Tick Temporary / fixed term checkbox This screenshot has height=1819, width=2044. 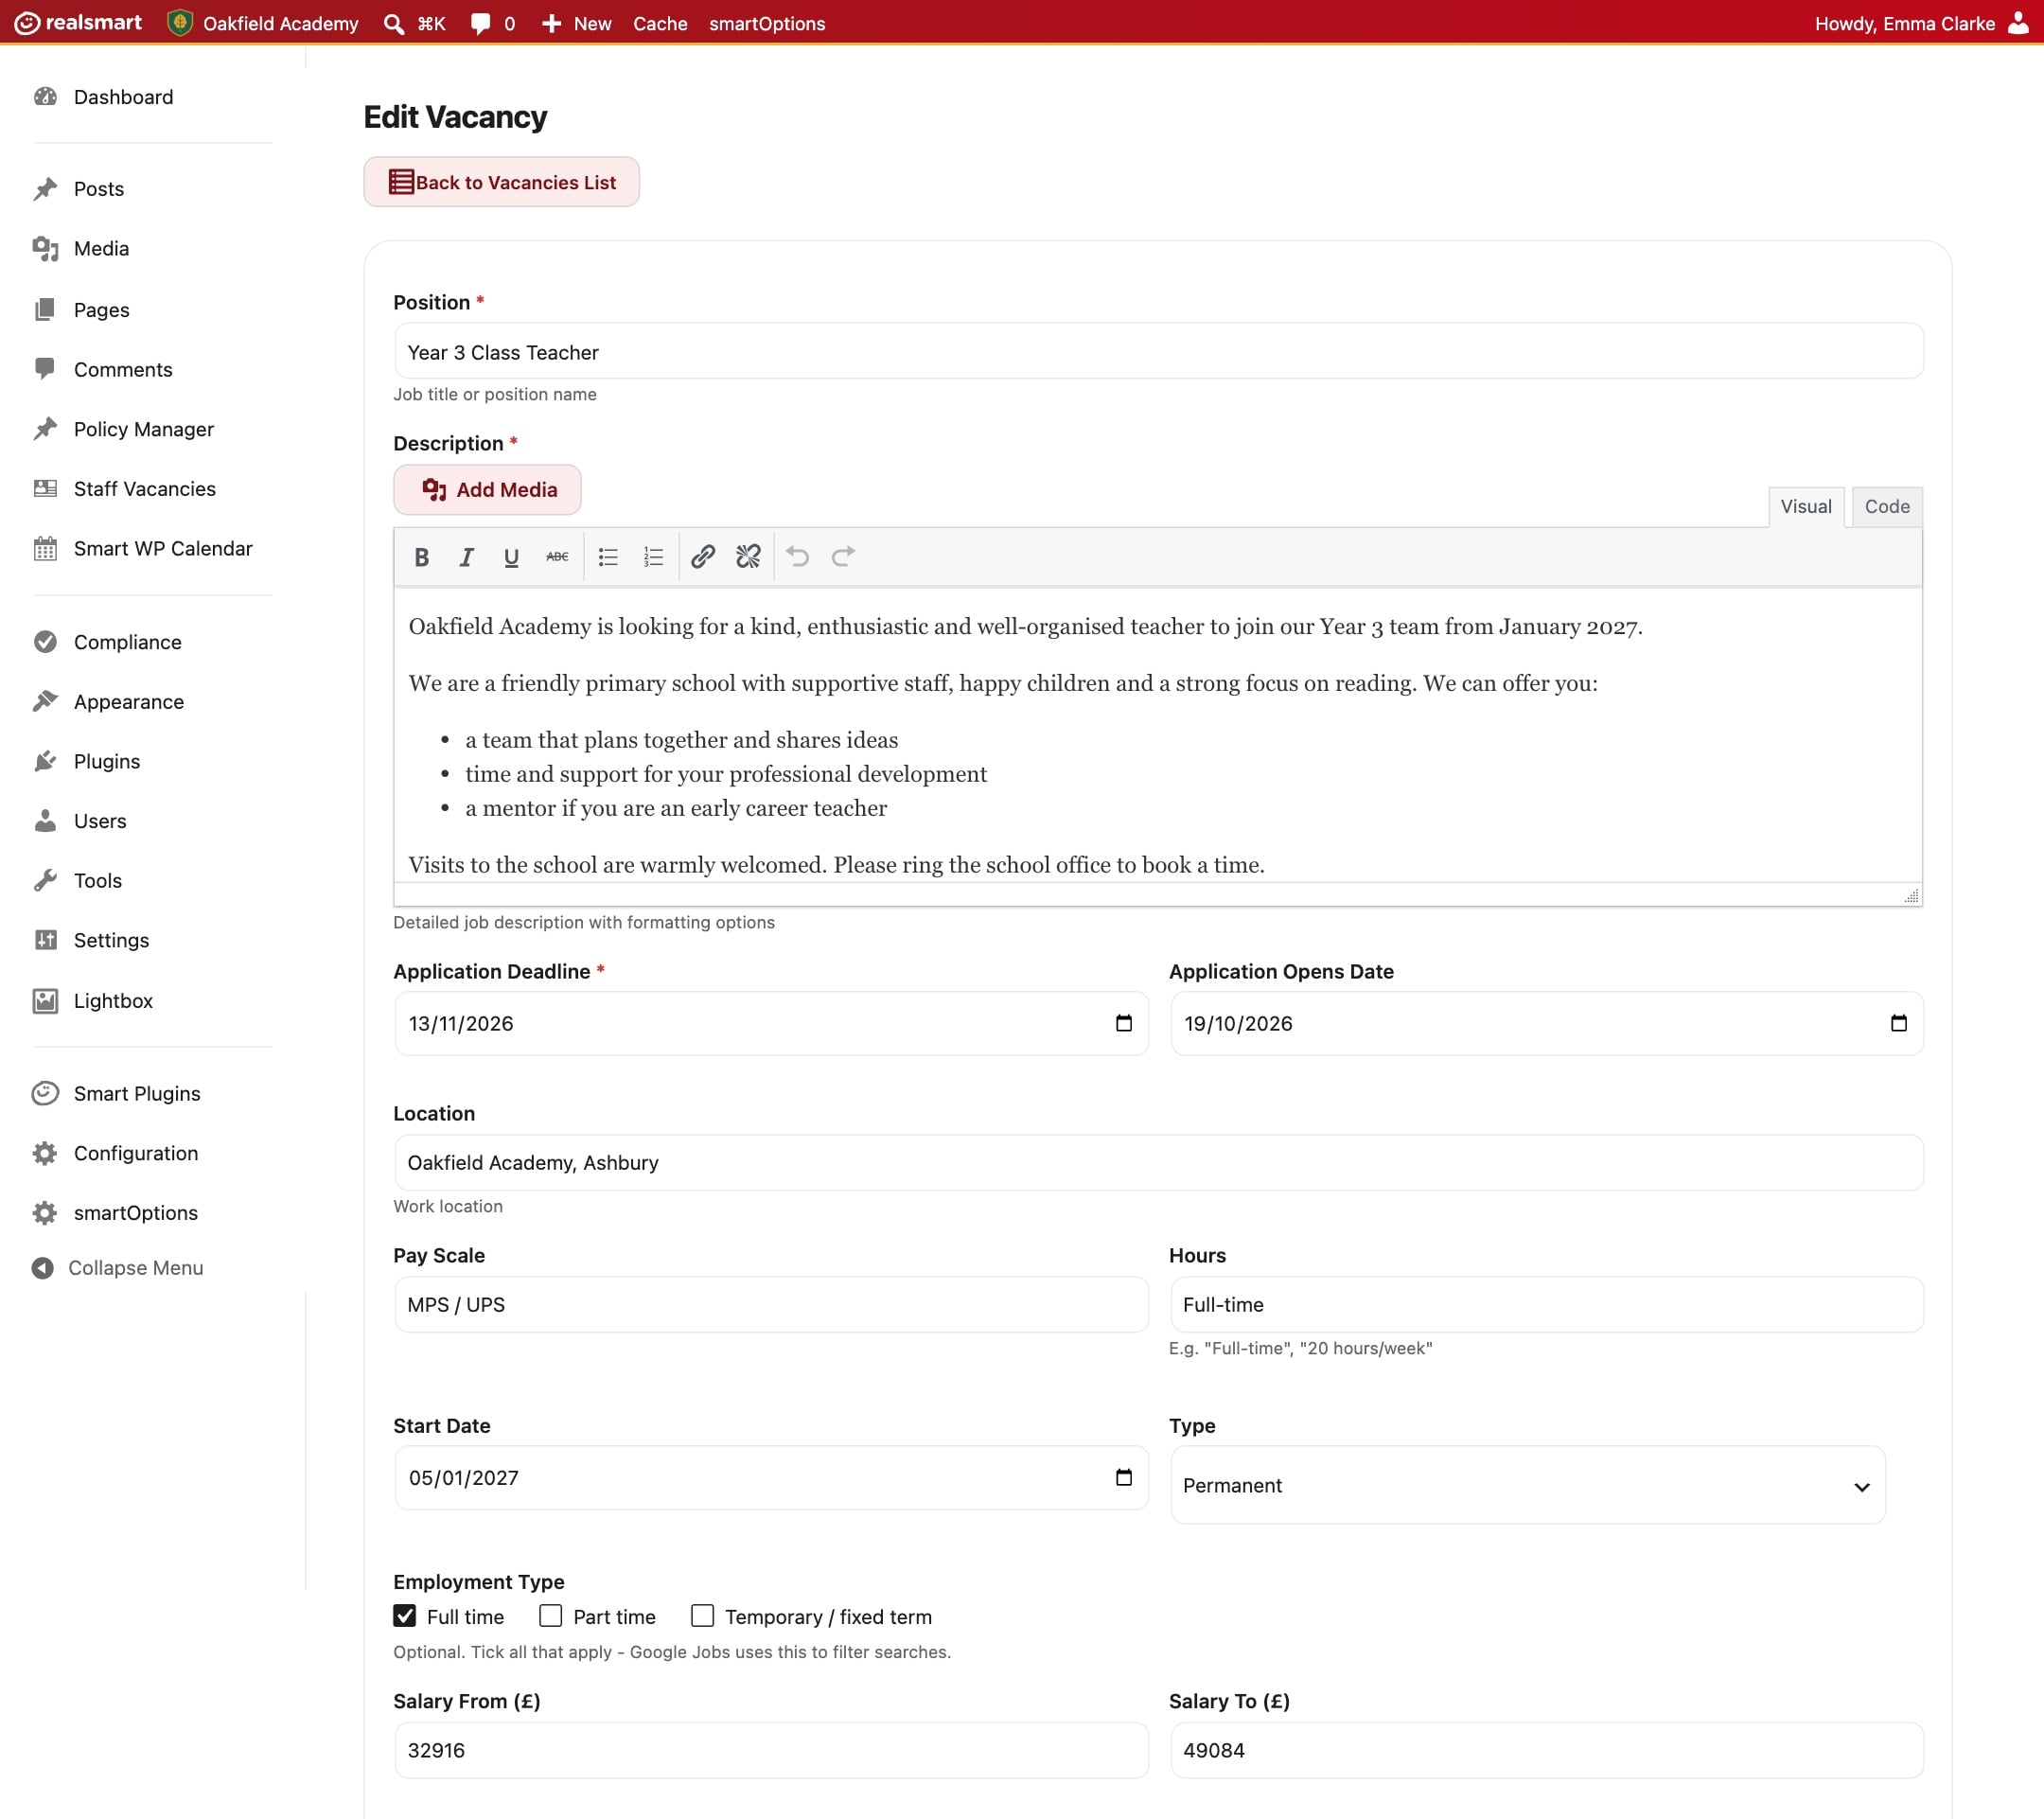click(703, 1616)
